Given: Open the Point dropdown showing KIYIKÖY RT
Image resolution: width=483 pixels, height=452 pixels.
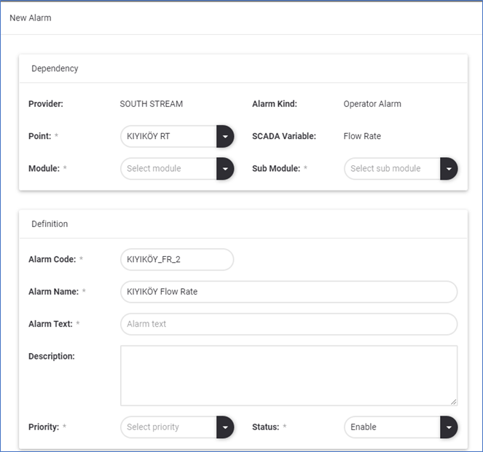Looking at the screenshot, I should [169, 136].
